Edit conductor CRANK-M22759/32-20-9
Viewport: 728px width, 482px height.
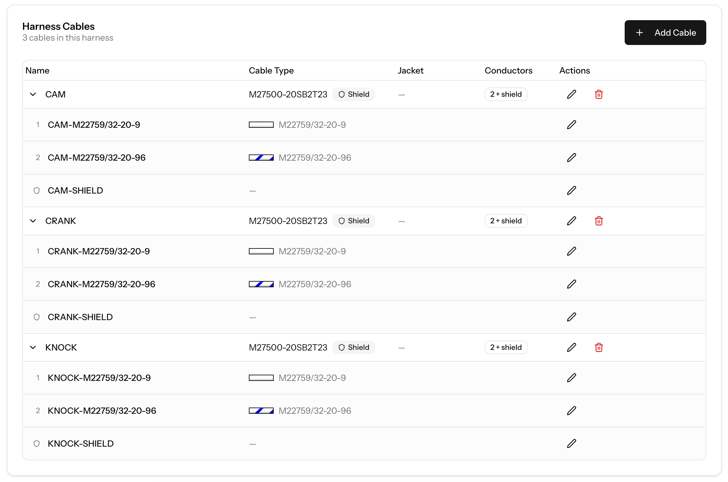pos(572,251)
